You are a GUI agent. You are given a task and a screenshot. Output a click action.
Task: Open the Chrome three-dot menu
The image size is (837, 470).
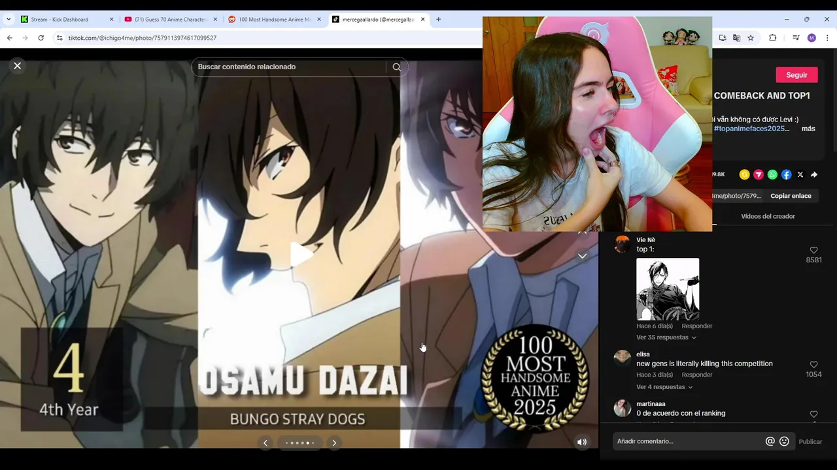827,38
